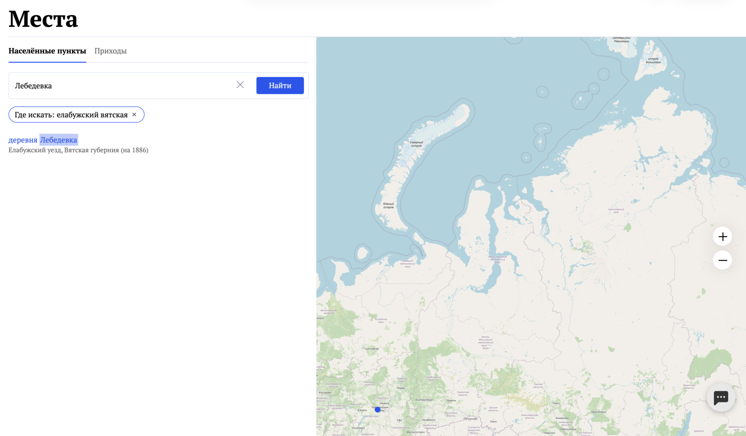Viewport: 746px width, 436px height.
Task: Open the деревня Лебедевка result link
Action: pos(43,140)
